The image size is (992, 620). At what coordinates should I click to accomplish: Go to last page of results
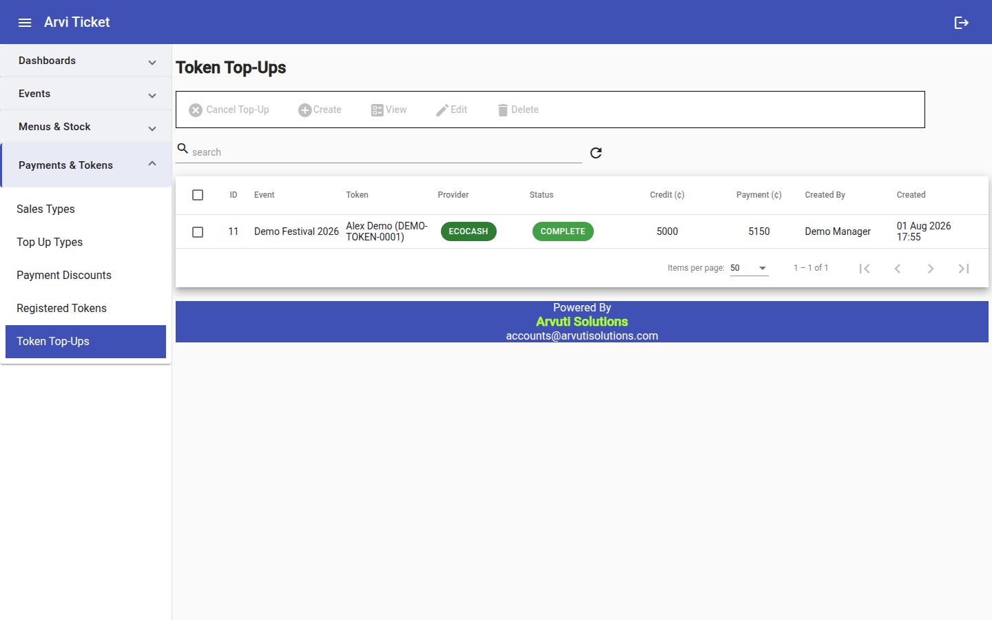coord(964,269)
